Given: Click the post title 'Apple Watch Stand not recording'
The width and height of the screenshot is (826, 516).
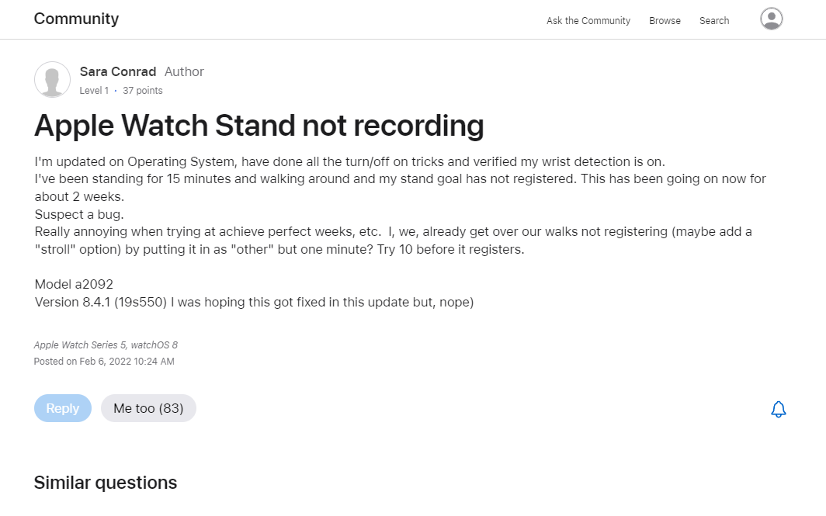Looking at the screenshot, I should point(259,125).
